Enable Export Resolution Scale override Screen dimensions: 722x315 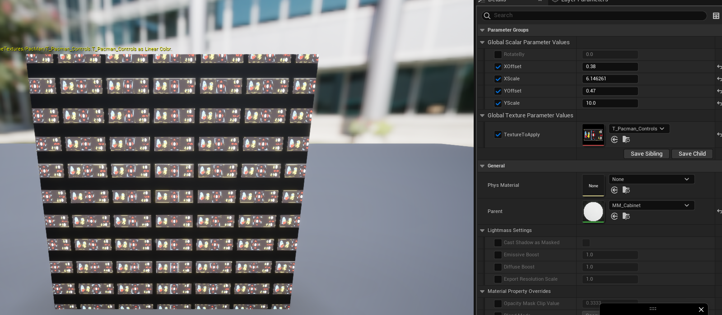[x=498, y=279]
